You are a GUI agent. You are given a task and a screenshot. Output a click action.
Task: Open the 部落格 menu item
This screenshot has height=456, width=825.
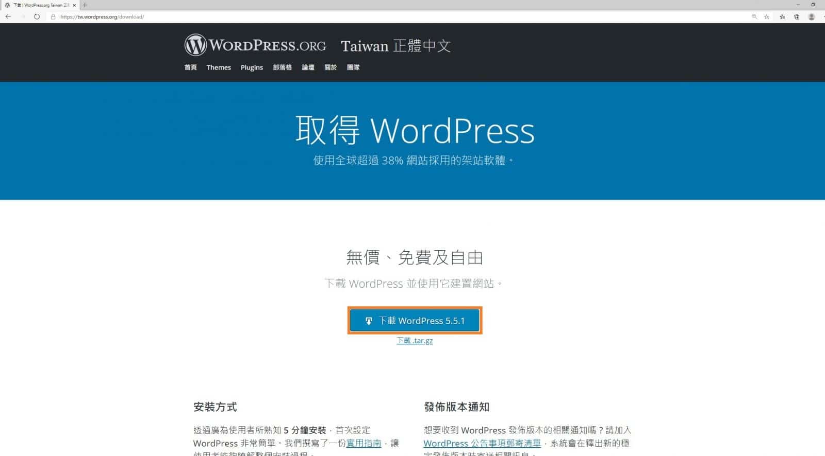[x=282, y=67]
